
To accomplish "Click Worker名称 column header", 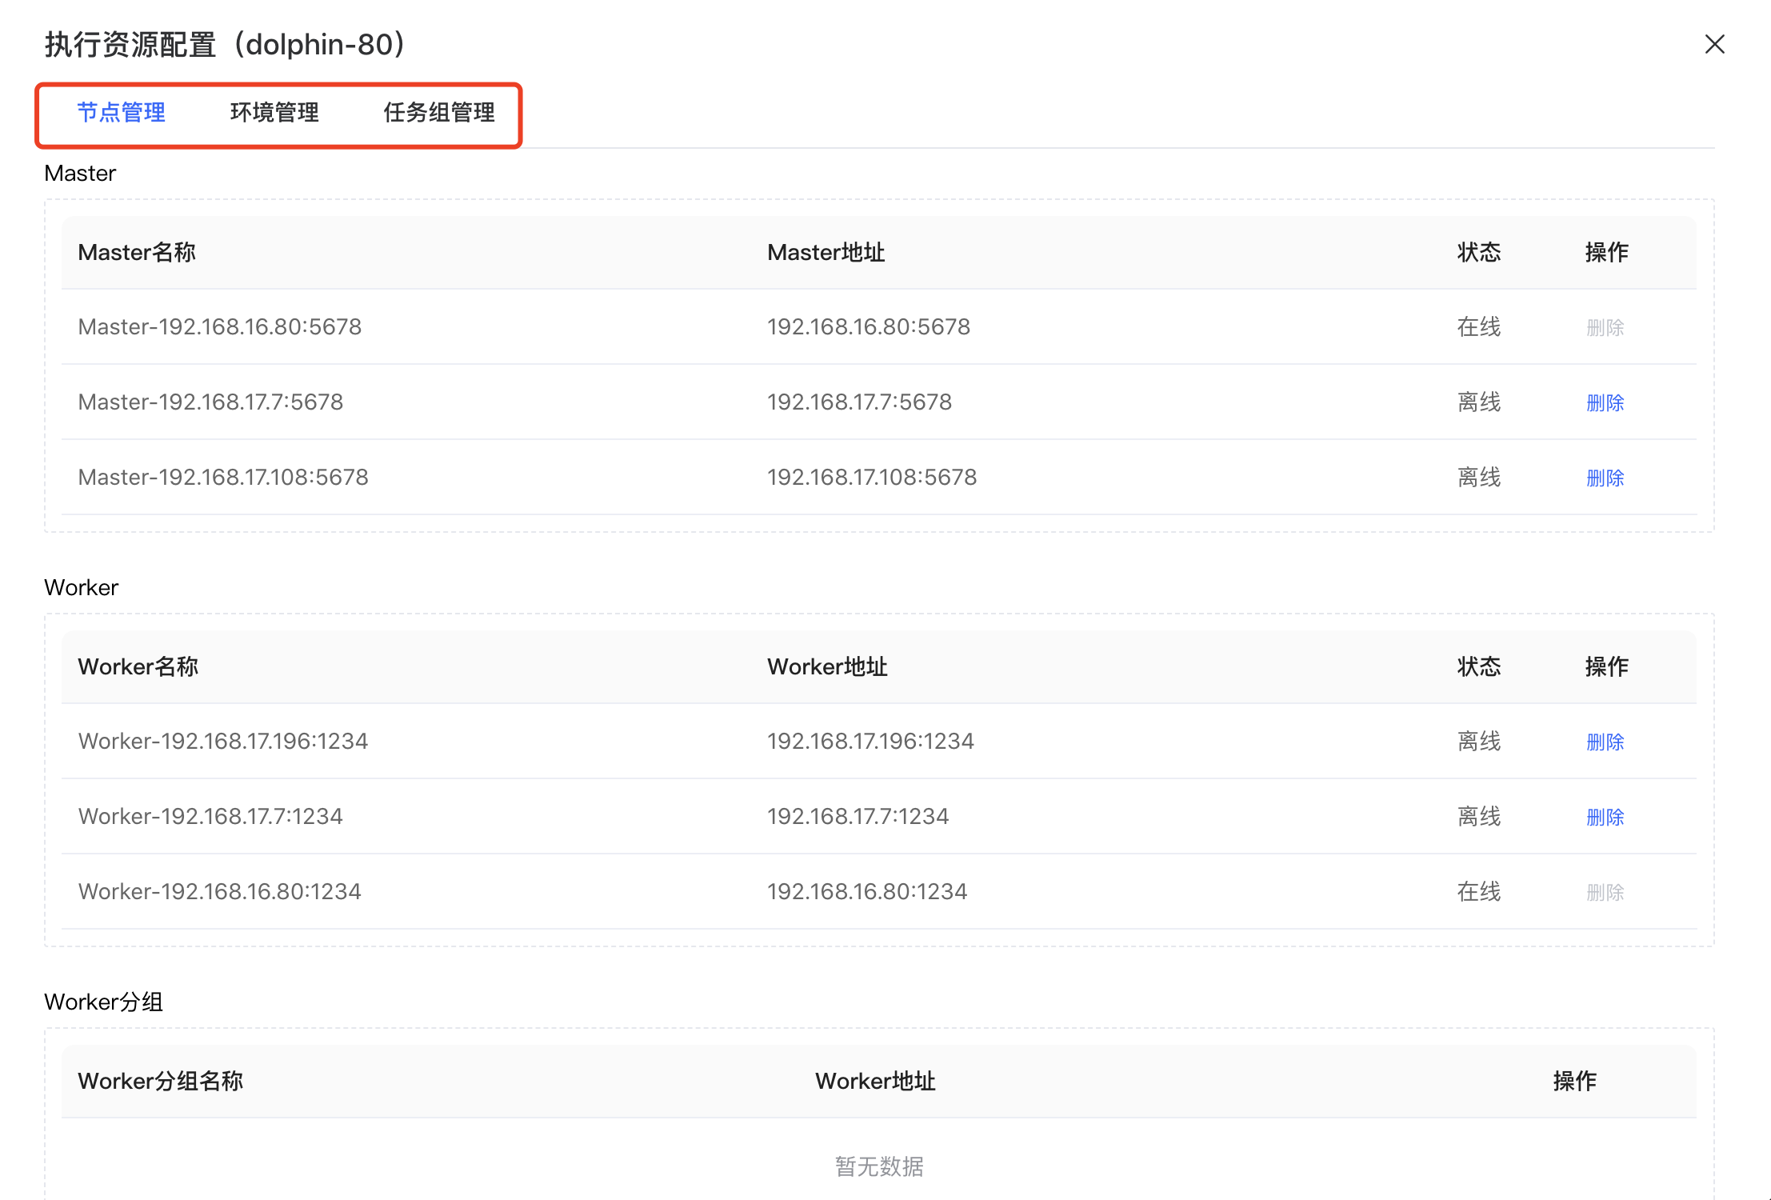I will click(138, 667).
